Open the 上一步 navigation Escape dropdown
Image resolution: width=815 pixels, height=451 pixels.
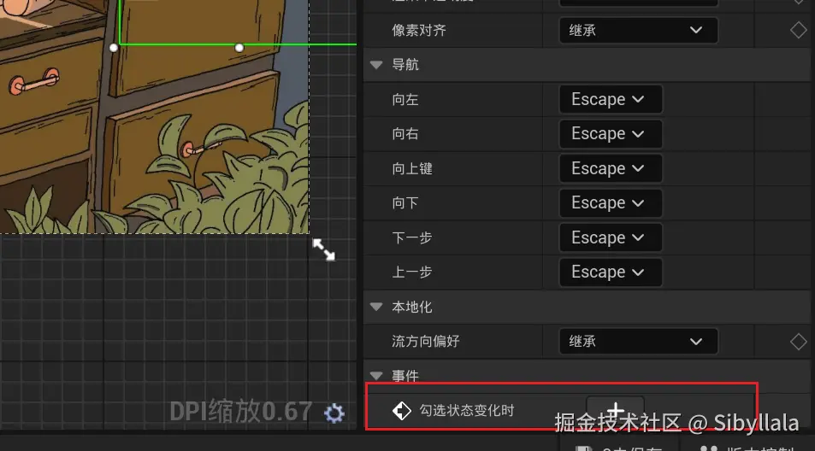[x=611, y=272]
